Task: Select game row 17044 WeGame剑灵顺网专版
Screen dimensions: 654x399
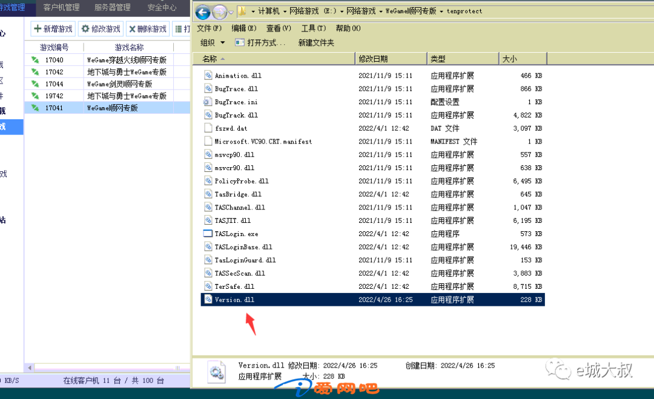Action: coord(108,84)
